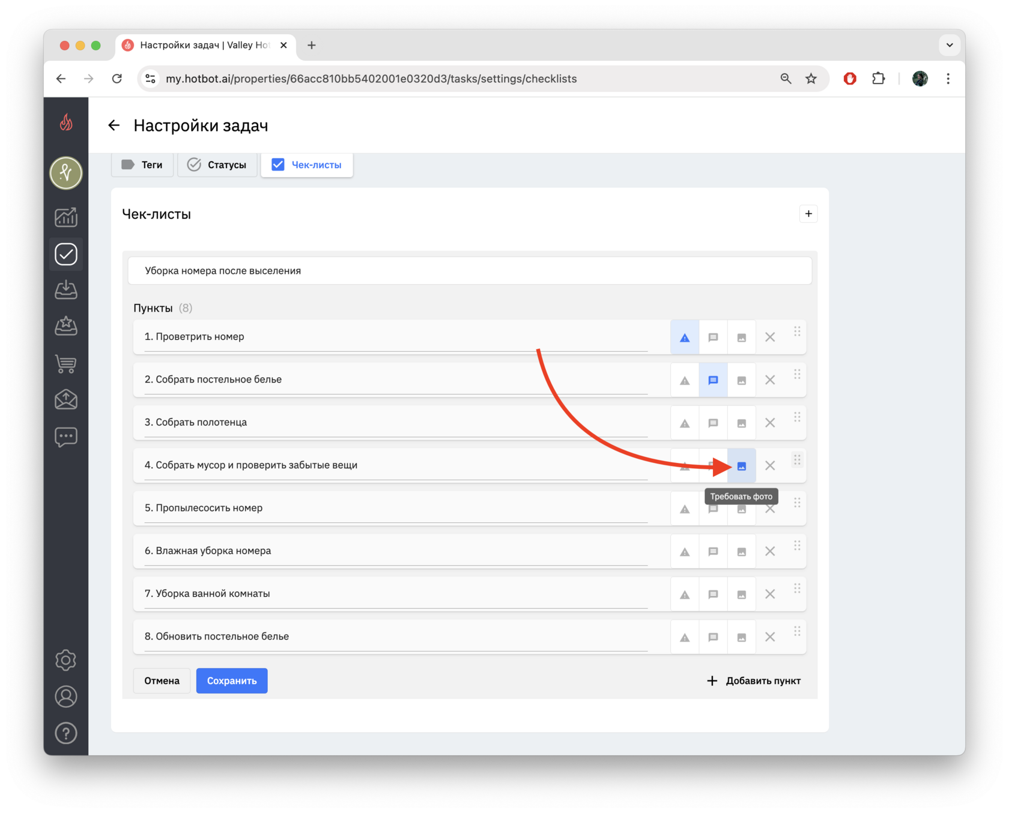1009x813 pixels.
Task: Click the Hotbot flame logo in the sidebar
Action: pos(66,122)
